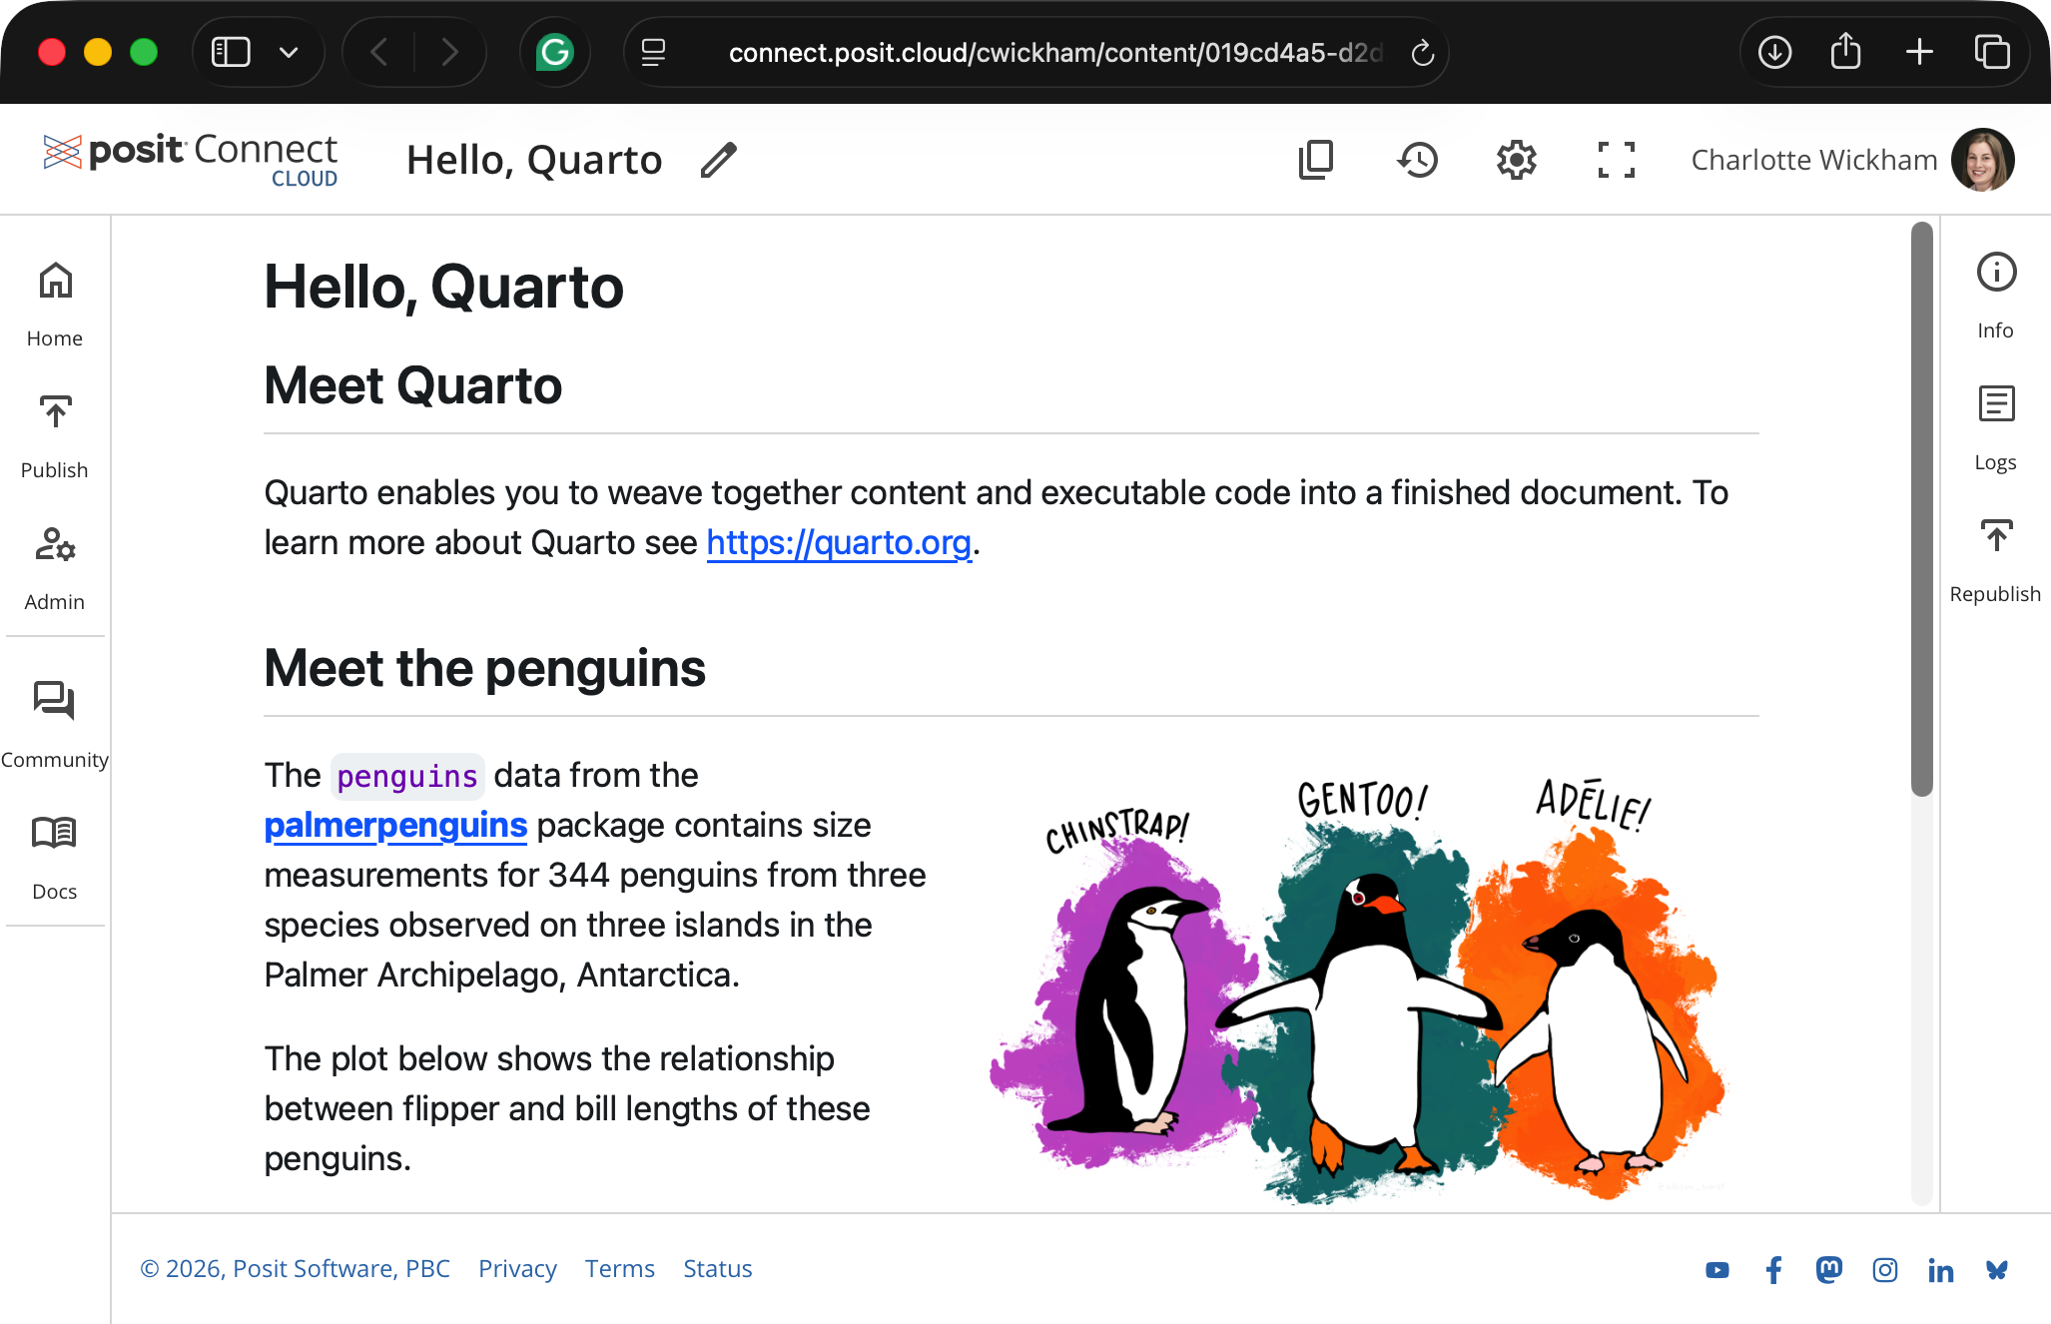
Task: Click the page vertical scrollbar
Action: [1921, 509]
